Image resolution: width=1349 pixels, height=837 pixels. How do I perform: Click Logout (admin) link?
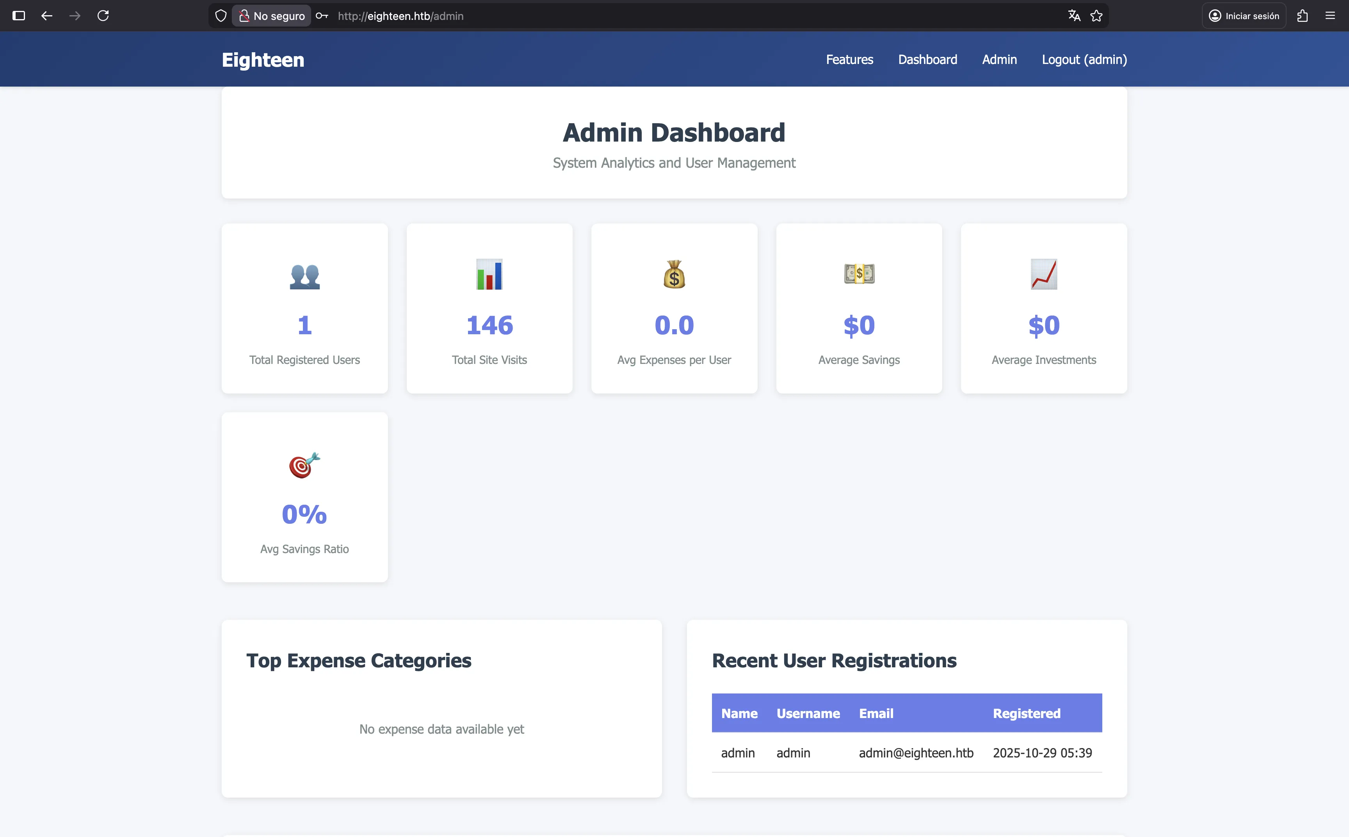(x=1084, y=60)
